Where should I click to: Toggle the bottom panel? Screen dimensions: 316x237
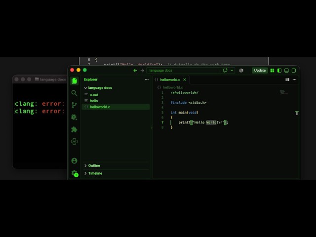coord(286,70)
